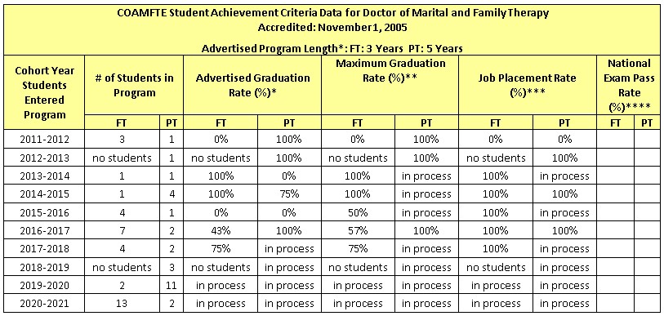Click the 75% PT cell in 2014-2015 row
This screenshot has width=664, height=316.
pos(290,194)
